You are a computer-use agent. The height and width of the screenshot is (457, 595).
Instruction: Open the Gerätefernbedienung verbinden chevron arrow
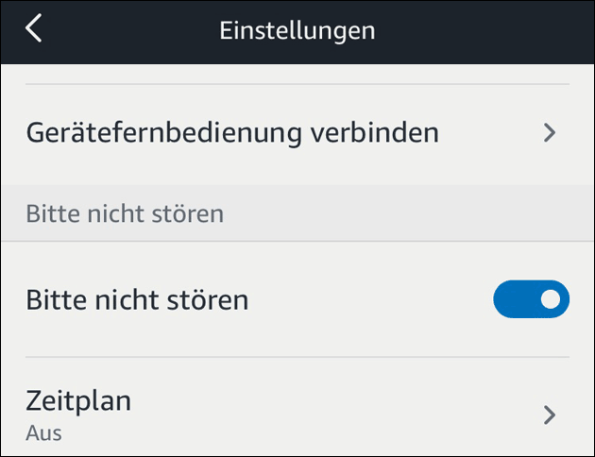pyautogui.click(x=552, y=133)
